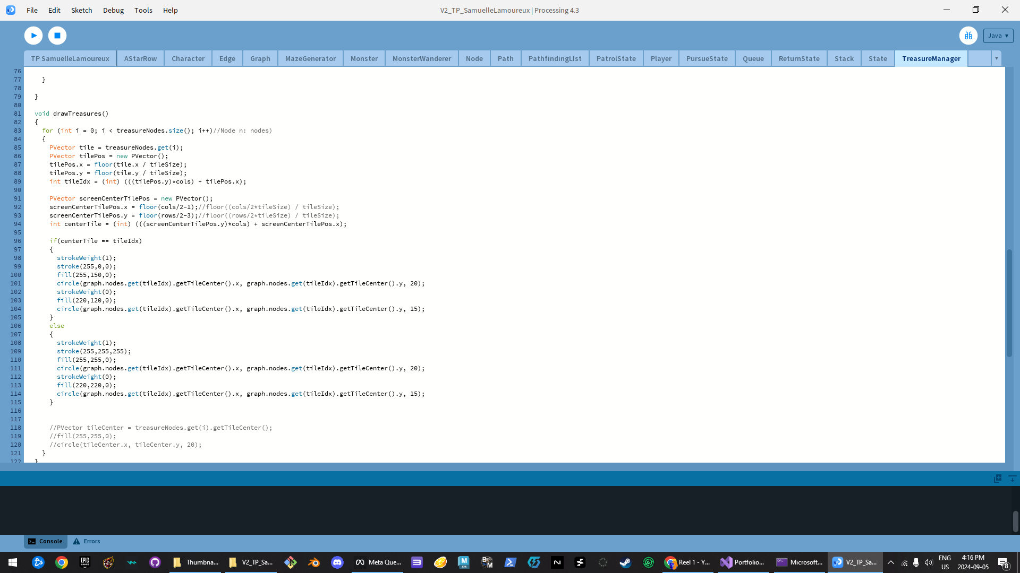
Task: Click the Processing logo icon in title bar
Action: pyautogui.click(x=11, y=10)
